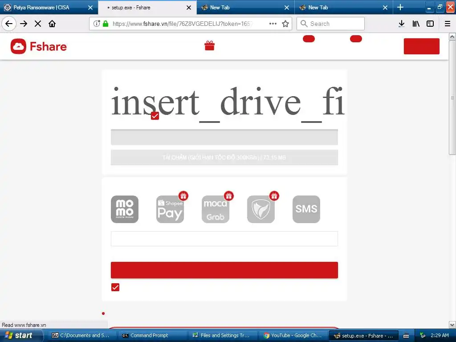The width and height of the screenshot is (456, 342).
Task: Click the magnifier icon in Search box
Action: click(x=304, y=24)
